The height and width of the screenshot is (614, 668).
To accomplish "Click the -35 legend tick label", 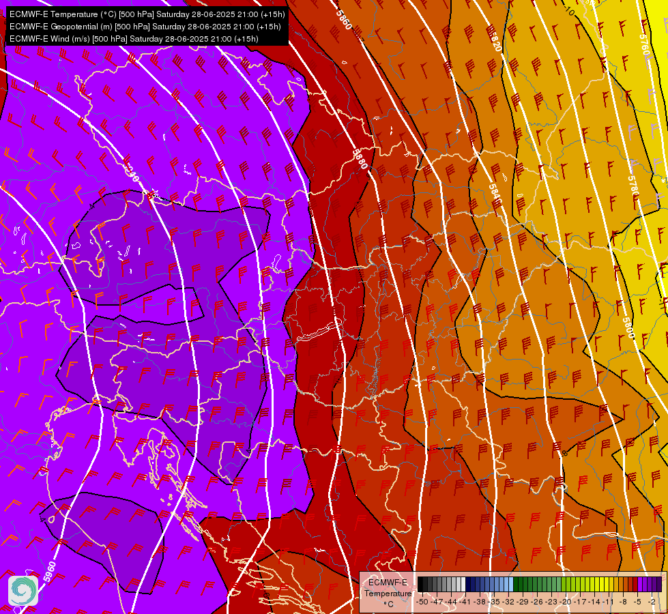I will click(x=494, y=602).
